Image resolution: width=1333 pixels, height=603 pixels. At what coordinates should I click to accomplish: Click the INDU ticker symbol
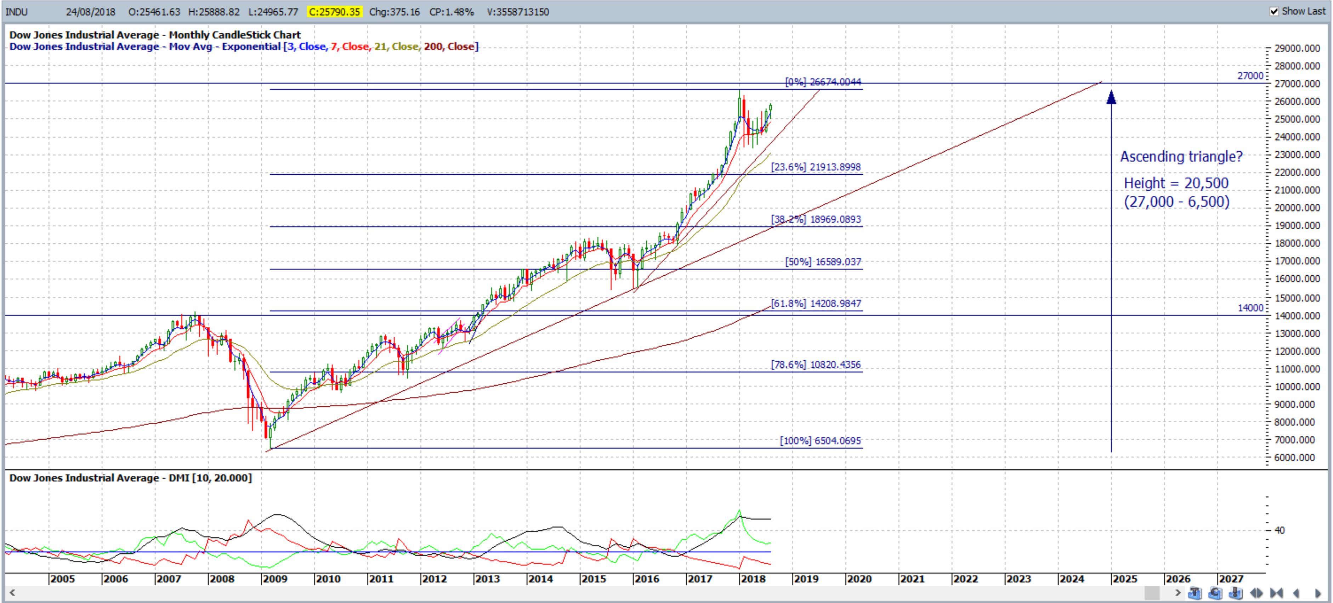click(17, 11)
